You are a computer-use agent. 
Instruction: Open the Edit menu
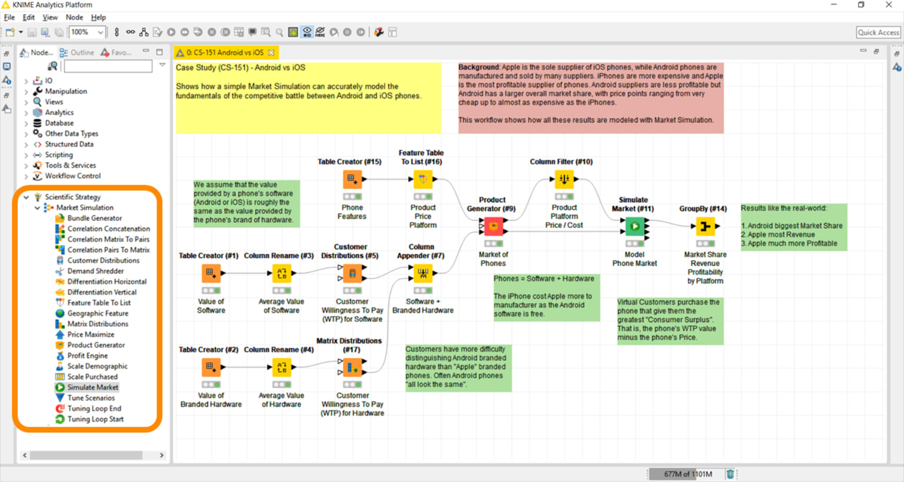pos(29,17)
